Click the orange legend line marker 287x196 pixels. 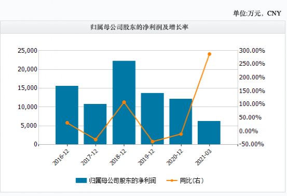point(172,180)
